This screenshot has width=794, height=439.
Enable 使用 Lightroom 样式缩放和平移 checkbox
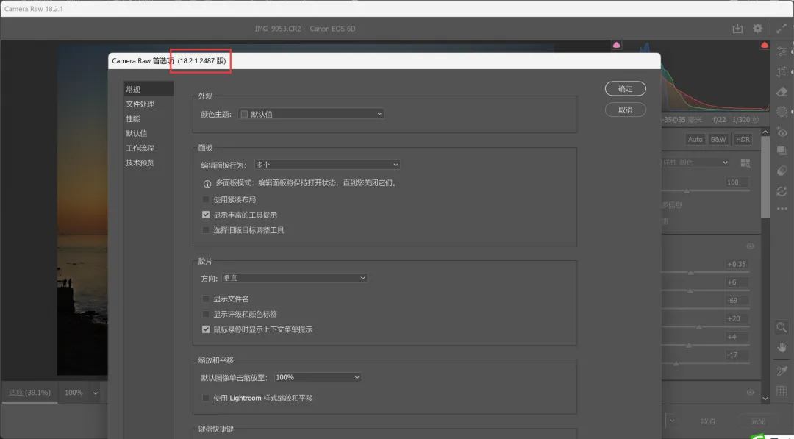pyautogui.click(x=206, y=398)
